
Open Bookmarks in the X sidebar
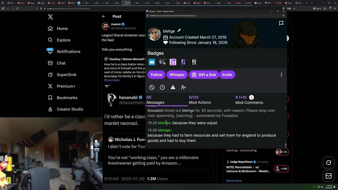(63, 98)
